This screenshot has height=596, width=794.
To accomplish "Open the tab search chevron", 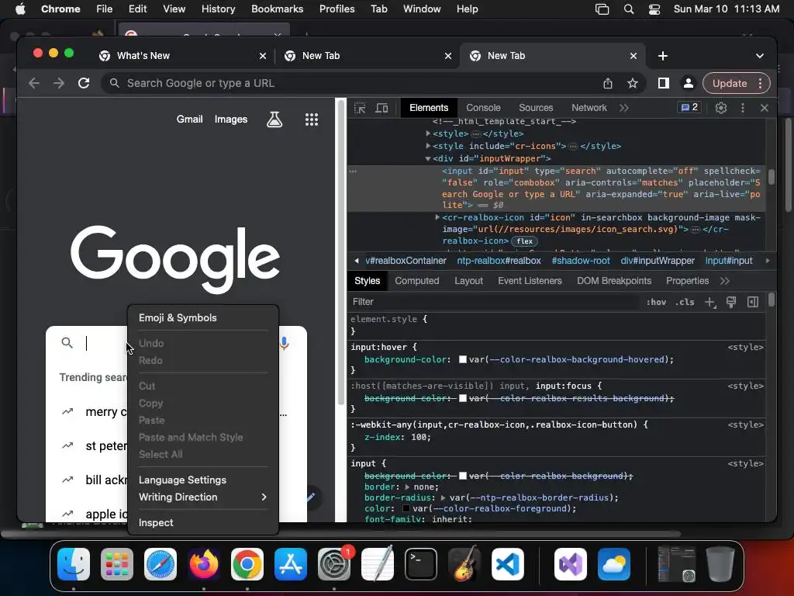I will (x=760, y=56).
